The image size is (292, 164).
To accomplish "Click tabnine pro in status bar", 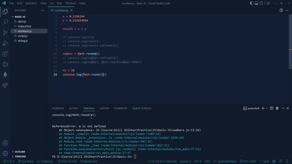I will tap(89, 161).
